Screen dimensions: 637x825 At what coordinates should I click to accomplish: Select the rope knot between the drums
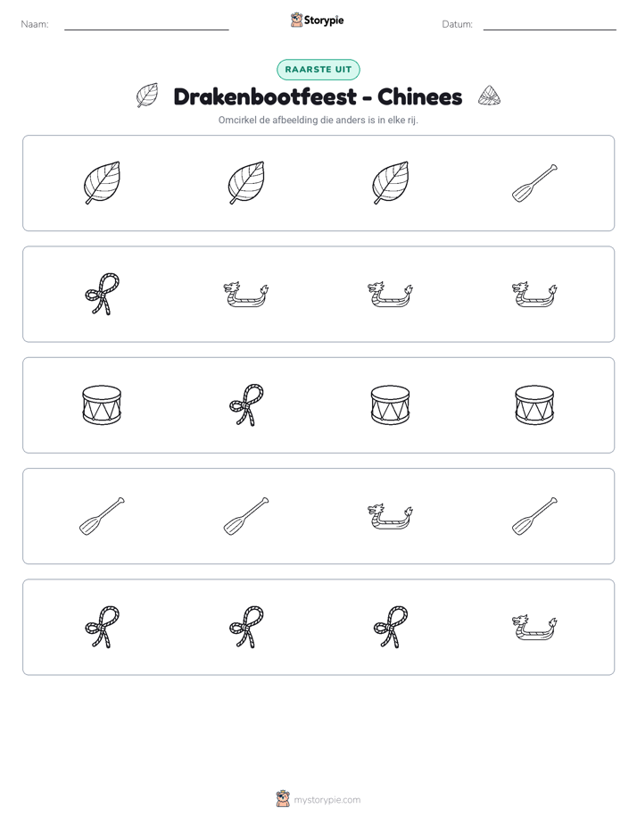tap(246, 405)
